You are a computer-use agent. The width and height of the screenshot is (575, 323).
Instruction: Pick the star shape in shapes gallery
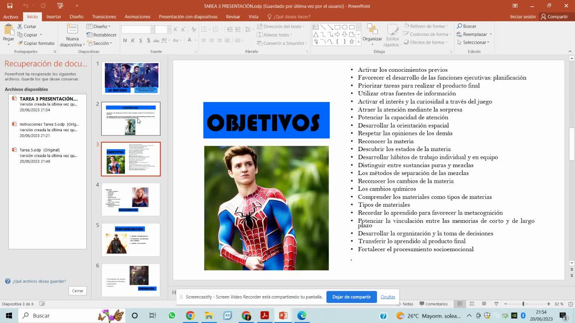click(352, 41)
